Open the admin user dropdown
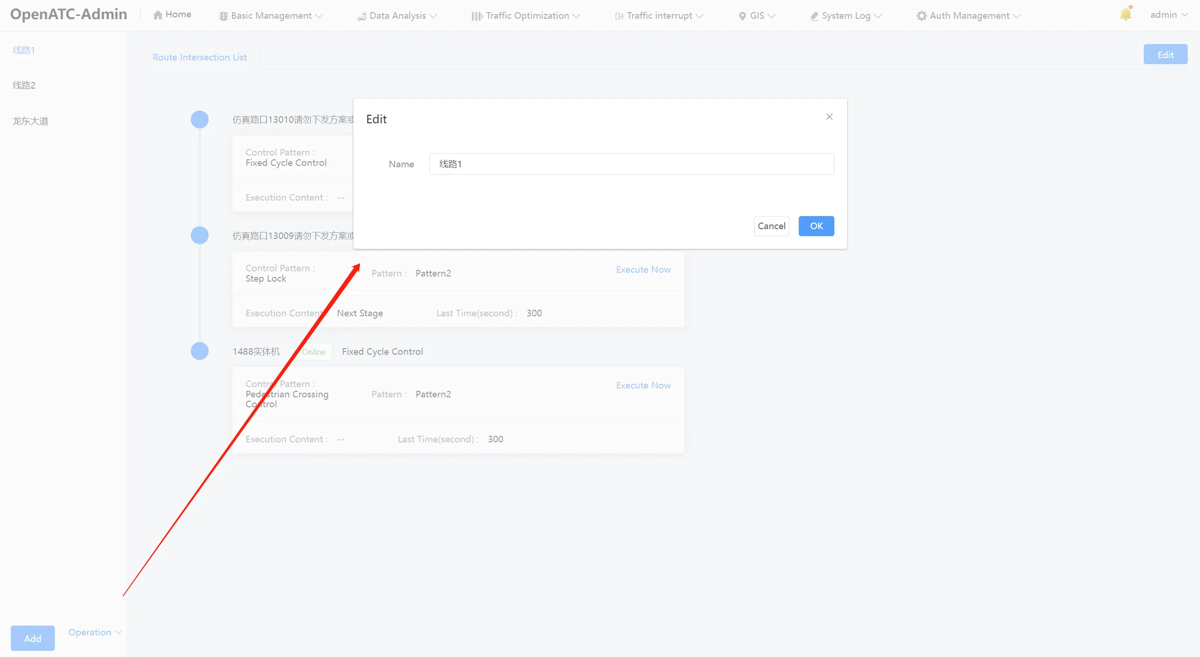The image size is (1200, 657). [x=1169, y=15]
